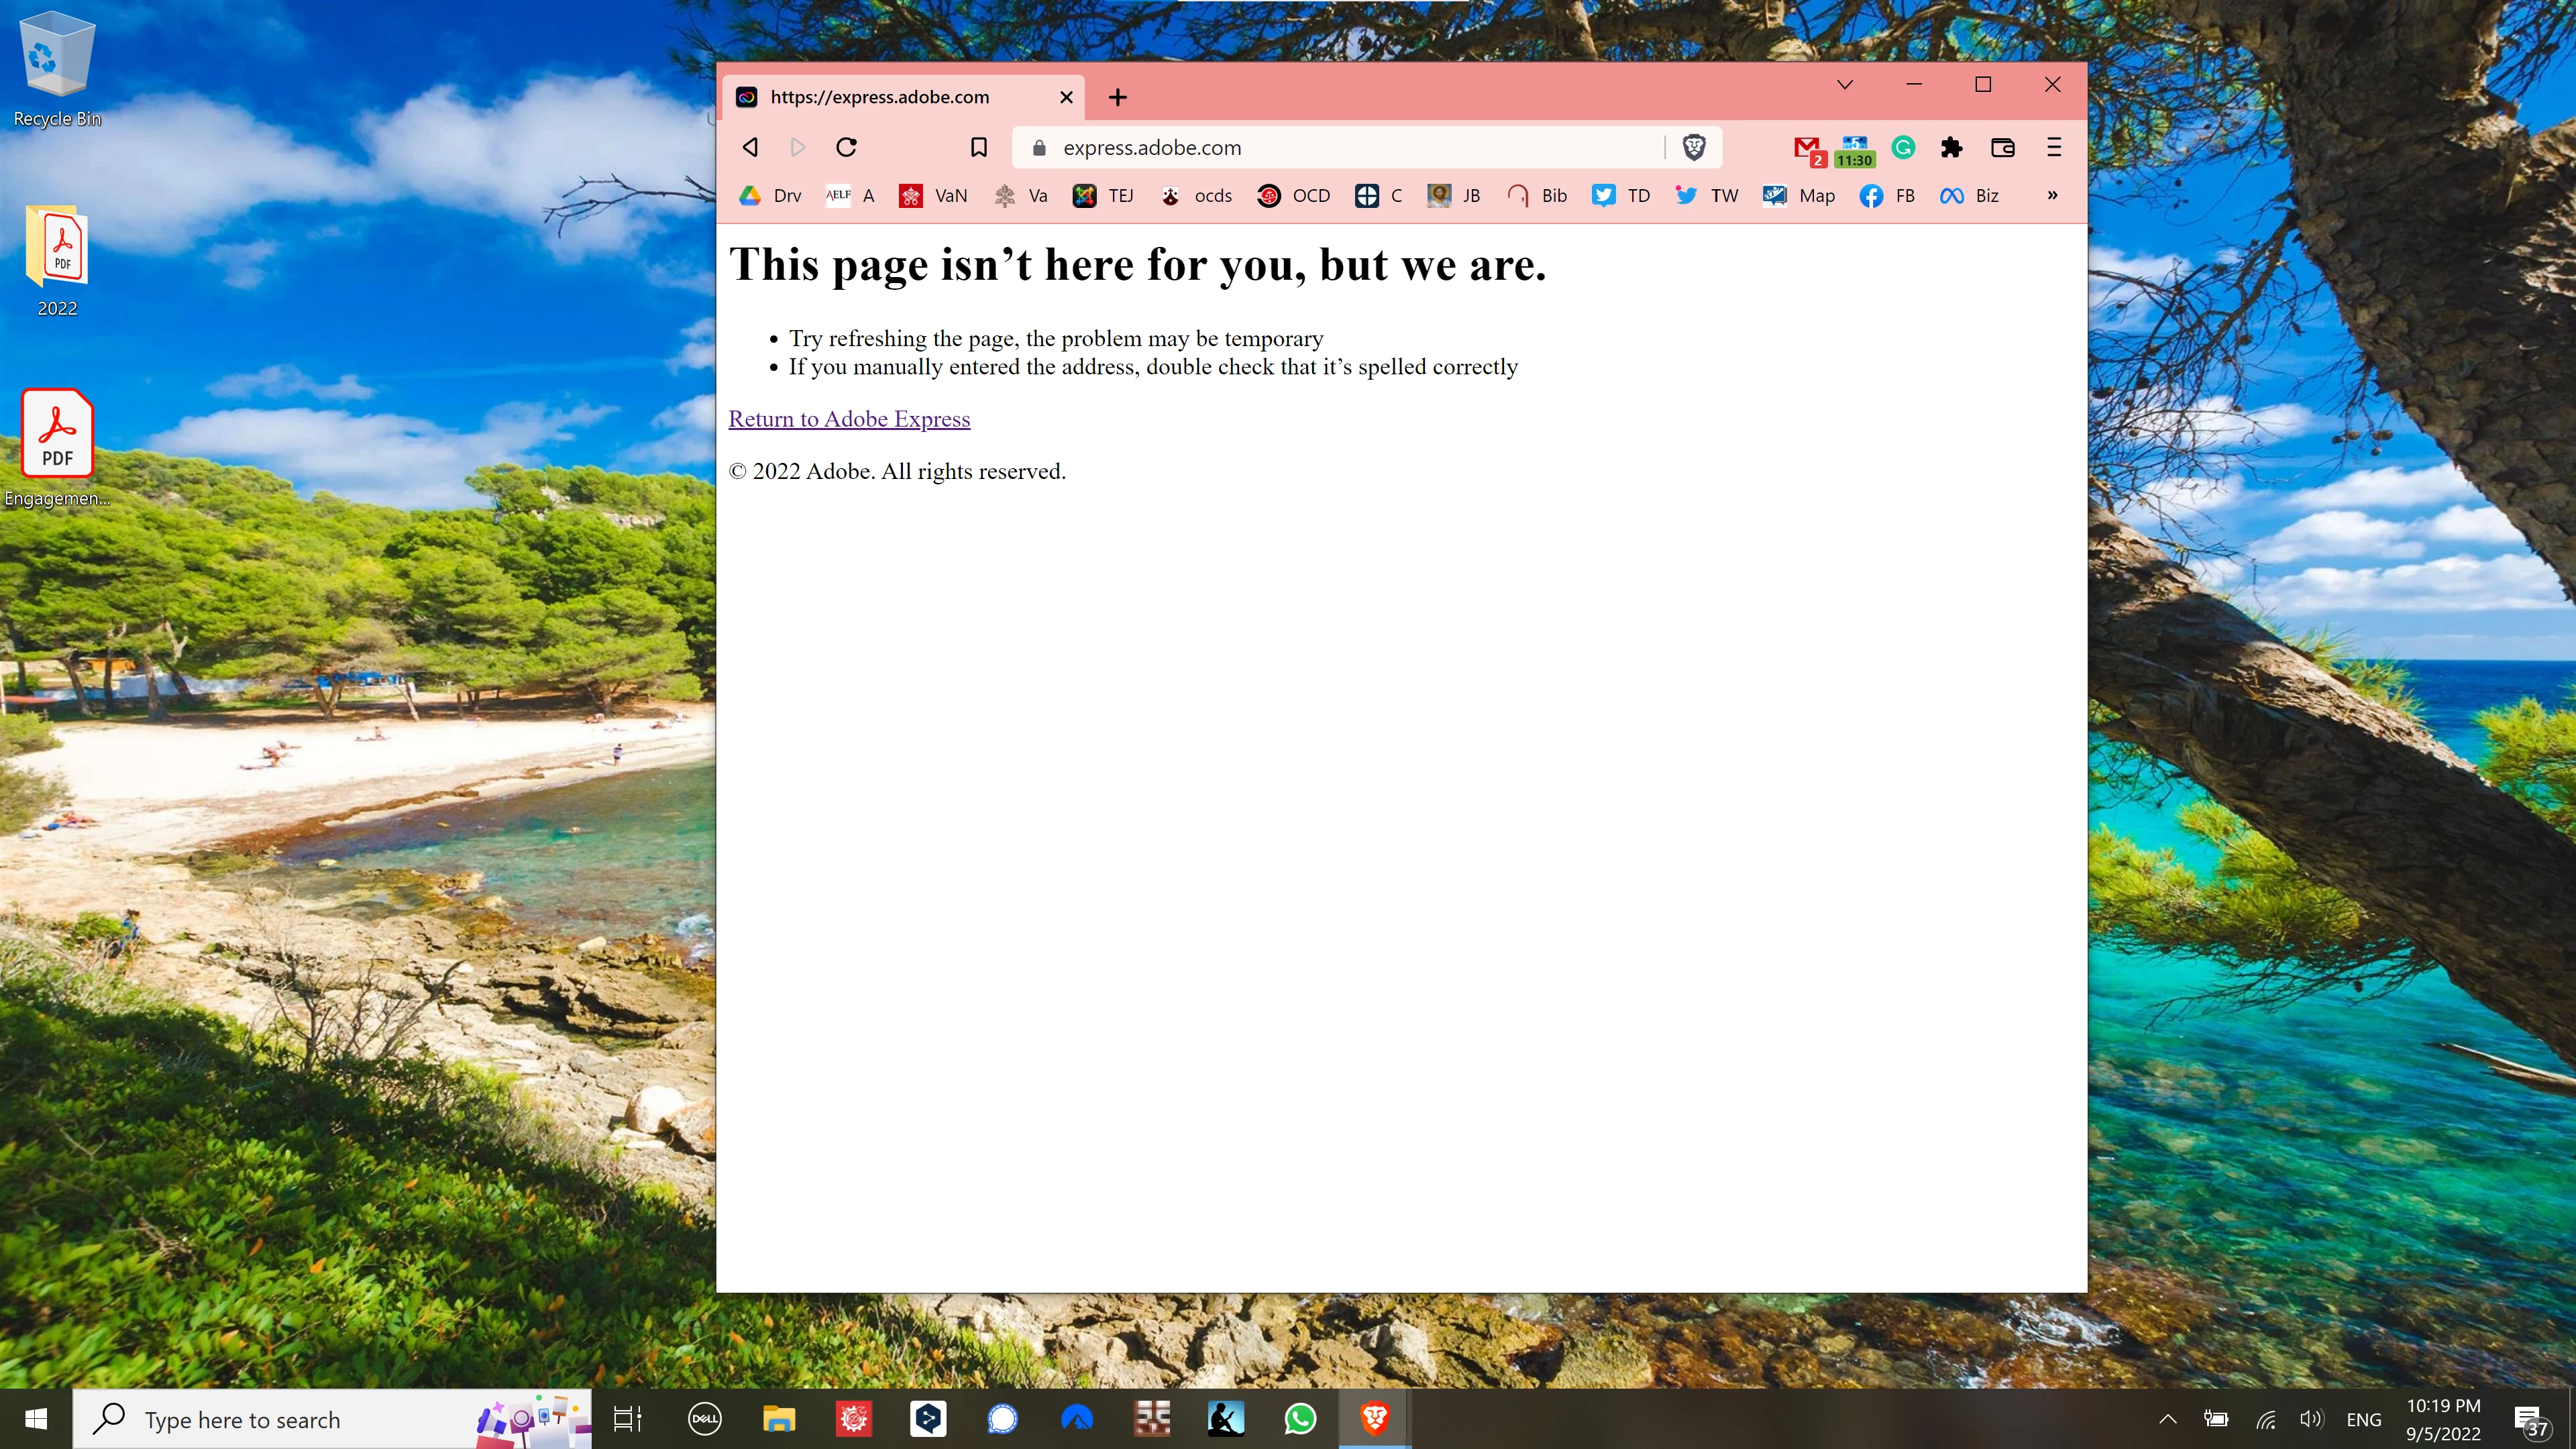Click the Brave Shields lion icon
Viewport: 2576px width, 1449px height.
click(1693, 148)
